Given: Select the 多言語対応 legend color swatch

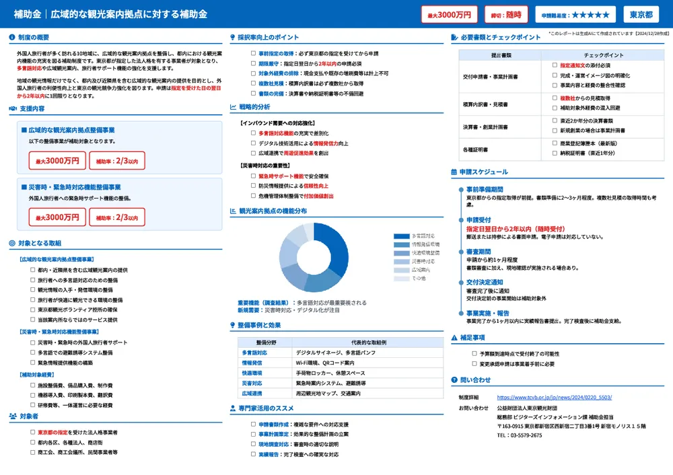Looking at the screenshot, I should coord(401,236).
